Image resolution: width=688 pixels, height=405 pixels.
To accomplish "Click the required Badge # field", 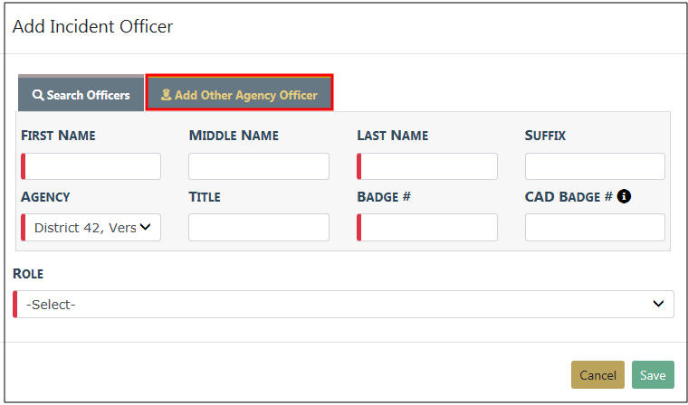I will pyautogui.click(x=428, y=228).
